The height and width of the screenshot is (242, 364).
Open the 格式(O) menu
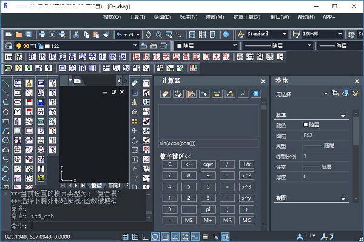[112, 17]
